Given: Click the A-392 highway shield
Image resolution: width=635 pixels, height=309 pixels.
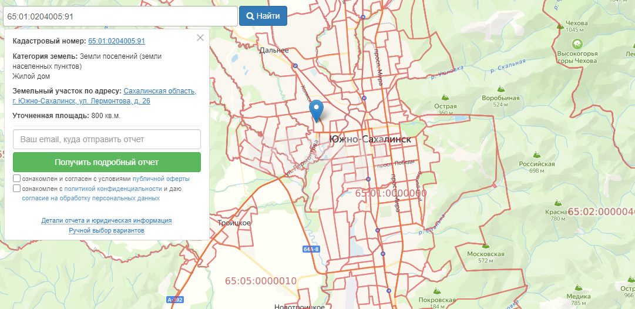Looking at the screenshot, I should point(174,300).
